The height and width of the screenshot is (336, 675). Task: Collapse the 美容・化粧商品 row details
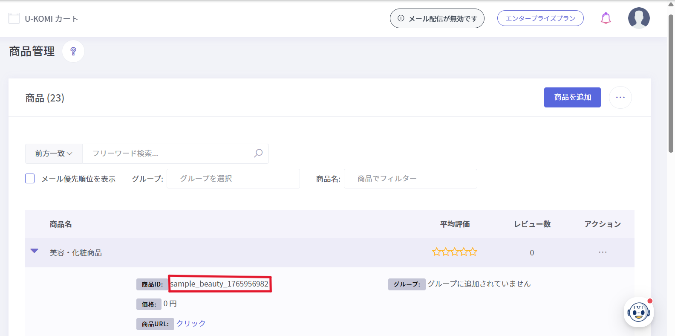click(35, 251)
